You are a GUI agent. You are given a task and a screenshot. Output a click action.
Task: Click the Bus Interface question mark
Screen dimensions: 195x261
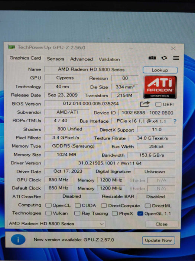point(175,121)
